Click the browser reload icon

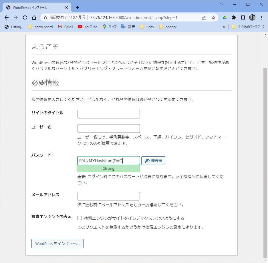pos(25,17)
